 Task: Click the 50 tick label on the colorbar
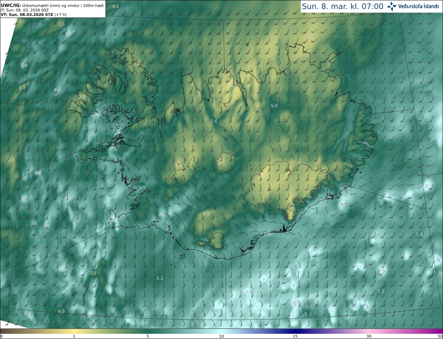pos(440,336)
